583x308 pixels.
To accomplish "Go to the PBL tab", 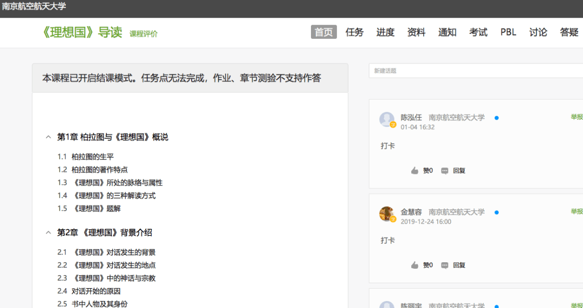I will click(x=509, y=32).
